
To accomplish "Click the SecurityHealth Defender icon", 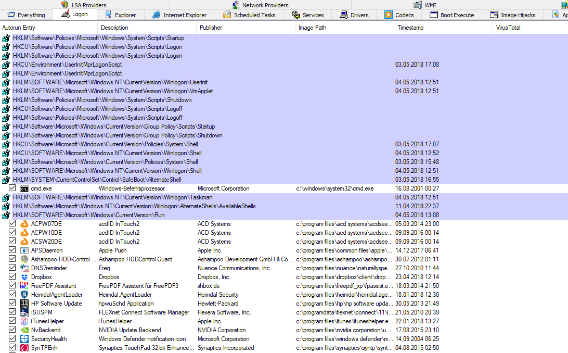I will [x=24, y=339].
